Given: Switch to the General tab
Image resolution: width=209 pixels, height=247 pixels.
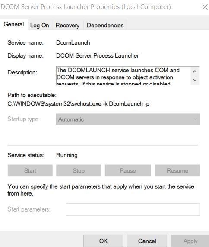Looking at the screenshot, I should (14, 24).
